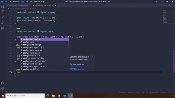Viewport: 175px width, 98px height.
Task: Click the errors and warnings status item
Action: pos(5,92)
